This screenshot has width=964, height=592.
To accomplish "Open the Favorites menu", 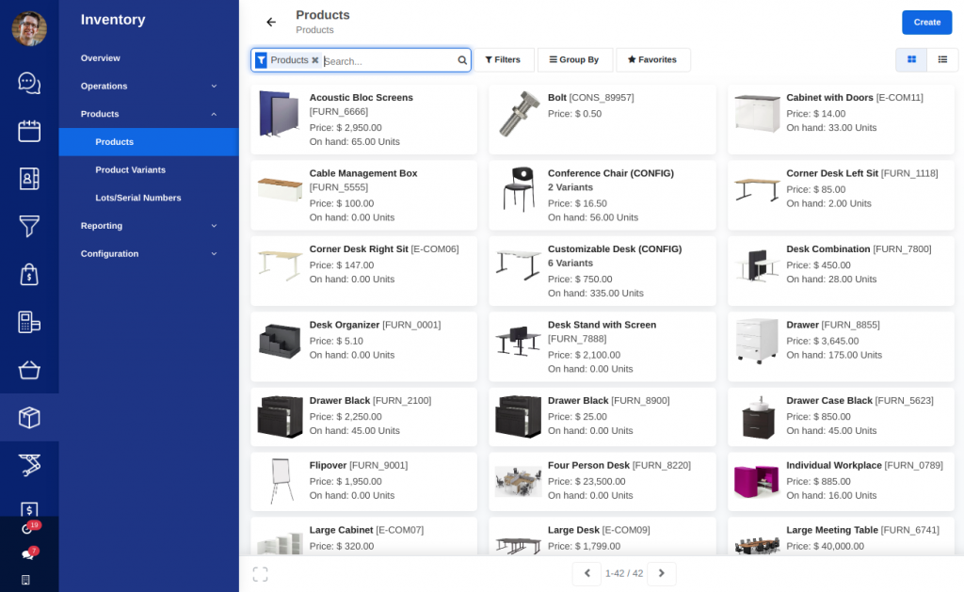I will click(x=653, y=59).
